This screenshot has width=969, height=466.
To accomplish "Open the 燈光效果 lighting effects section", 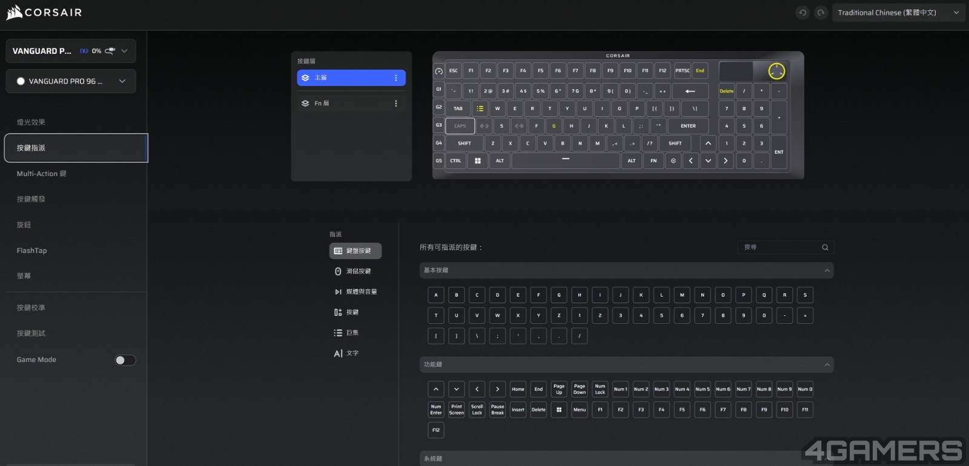I will [31, 122].
